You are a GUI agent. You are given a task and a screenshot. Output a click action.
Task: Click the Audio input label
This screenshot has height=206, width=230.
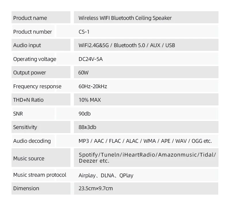(27, 45)
